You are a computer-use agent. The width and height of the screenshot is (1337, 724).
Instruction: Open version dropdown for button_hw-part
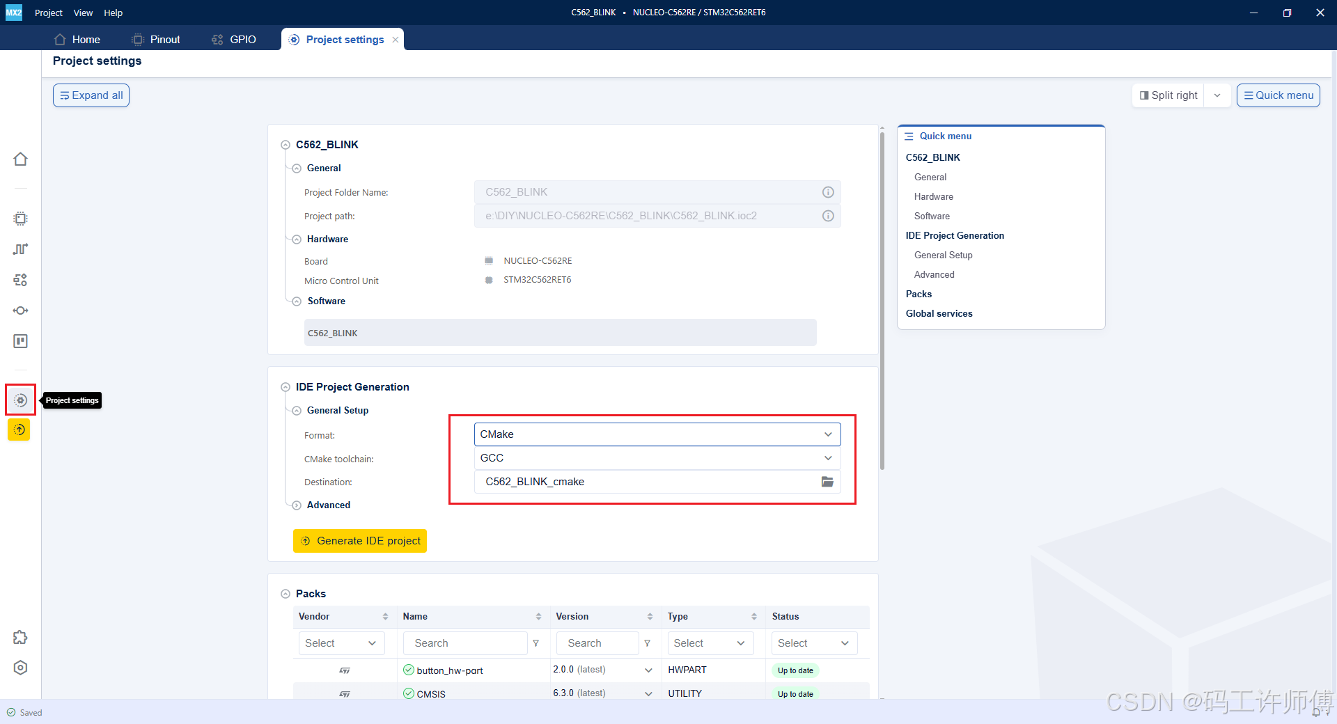click(648, 670)
